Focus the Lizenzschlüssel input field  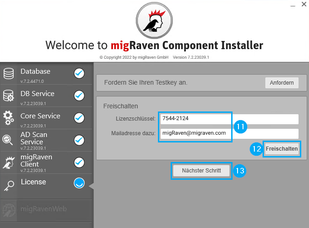(229, 119)
